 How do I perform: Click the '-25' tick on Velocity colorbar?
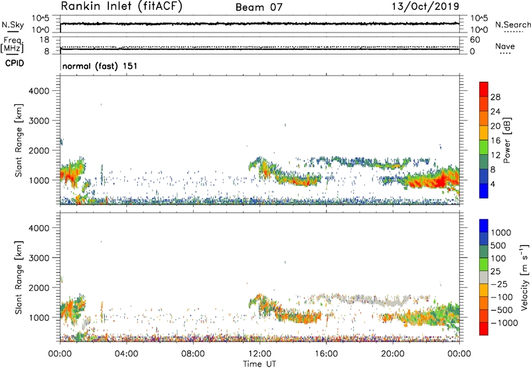point(499,284)
